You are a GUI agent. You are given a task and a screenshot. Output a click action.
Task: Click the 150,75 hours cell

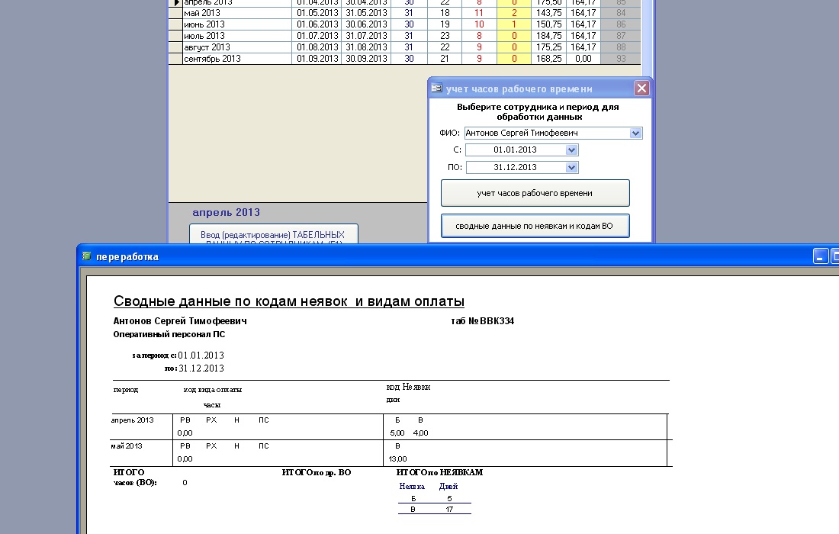tap(549, 24)
